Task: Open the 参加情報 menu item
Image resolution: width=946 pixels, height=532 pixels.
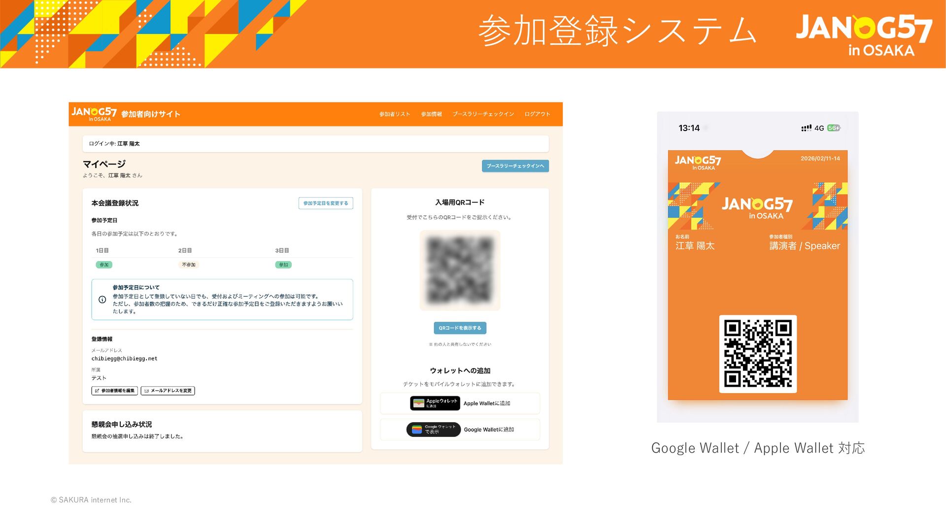Action: pyautogui.click(x=431, y=114)
